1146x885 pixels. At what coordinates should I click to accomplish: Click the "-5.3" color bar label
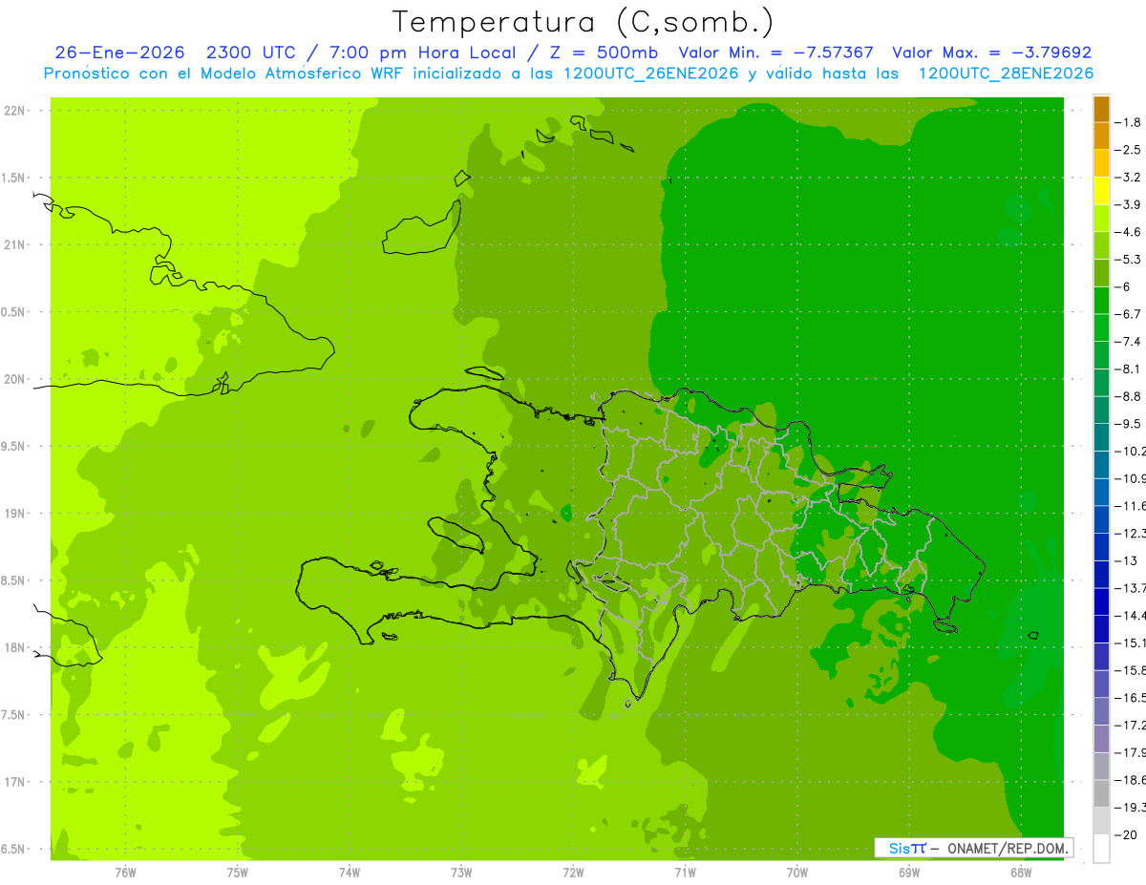coord(1130,259)
